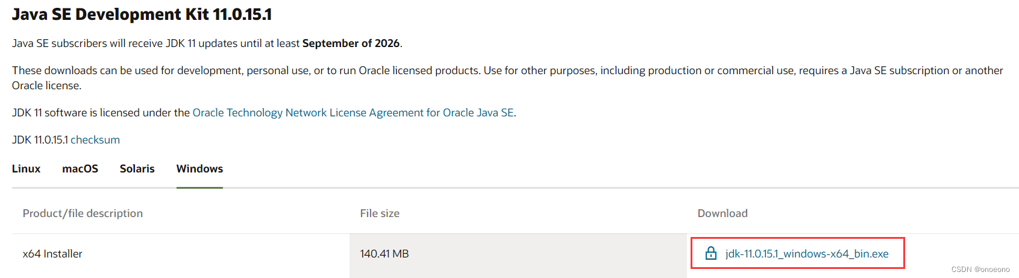This screenshot has height=278, width=1019.
Task: Click the File size column header
Action: point(380,213)
